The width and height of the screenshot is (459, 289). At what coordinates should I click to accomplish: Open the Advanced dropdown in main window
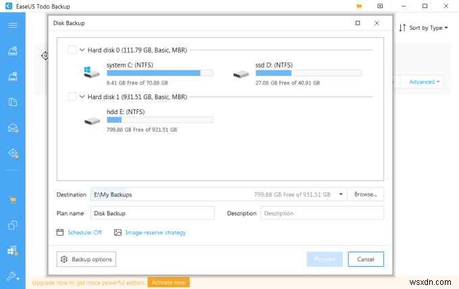click(425, 82)
